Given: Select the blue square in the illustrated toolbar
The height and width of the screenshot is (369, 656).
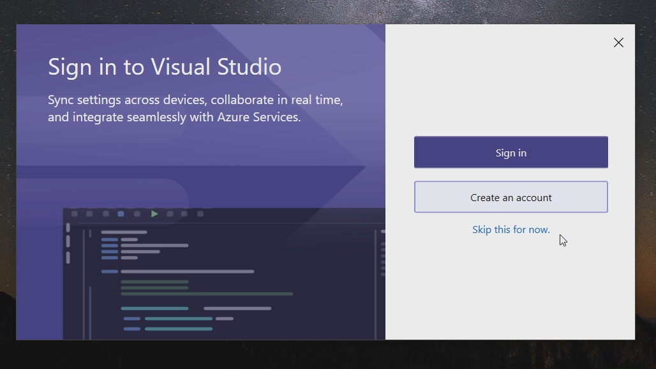Looking at the screenshot, I should [121, 214].
